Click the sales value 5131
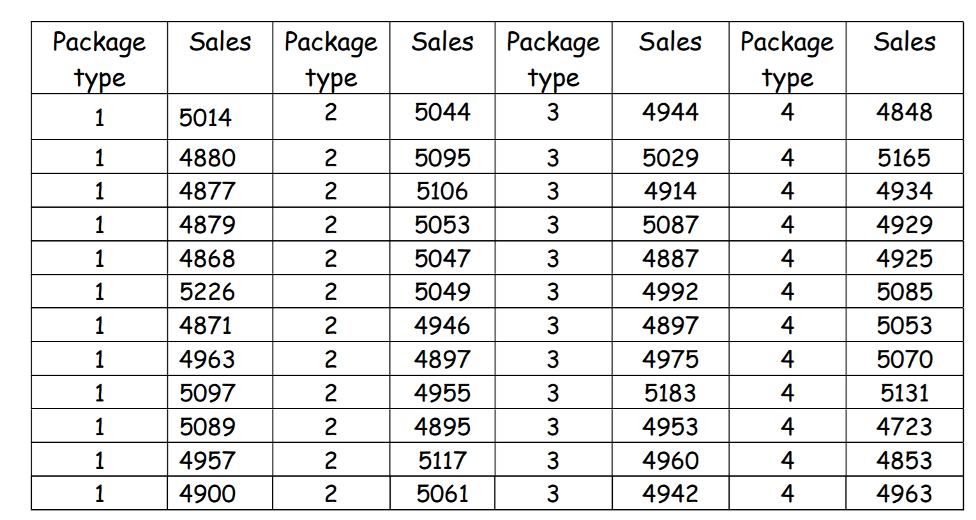Viewport: 976px width, 520px height. [x=904, y=393]
